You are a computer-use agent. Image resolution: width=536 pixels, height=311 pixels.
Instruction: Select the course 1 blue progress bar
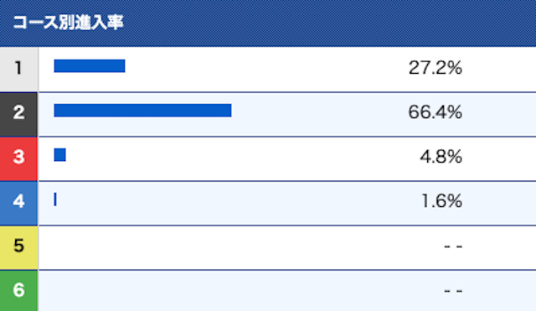click(90, 66)
